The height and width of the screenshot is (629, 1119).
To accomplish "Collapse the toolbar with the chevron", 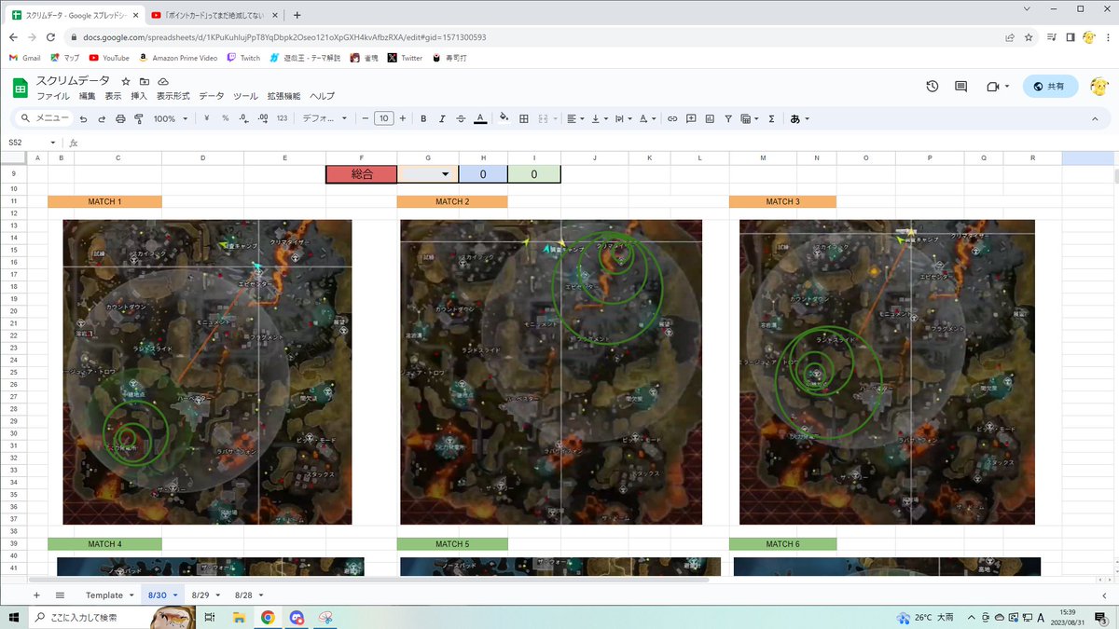I will 1096,119.
